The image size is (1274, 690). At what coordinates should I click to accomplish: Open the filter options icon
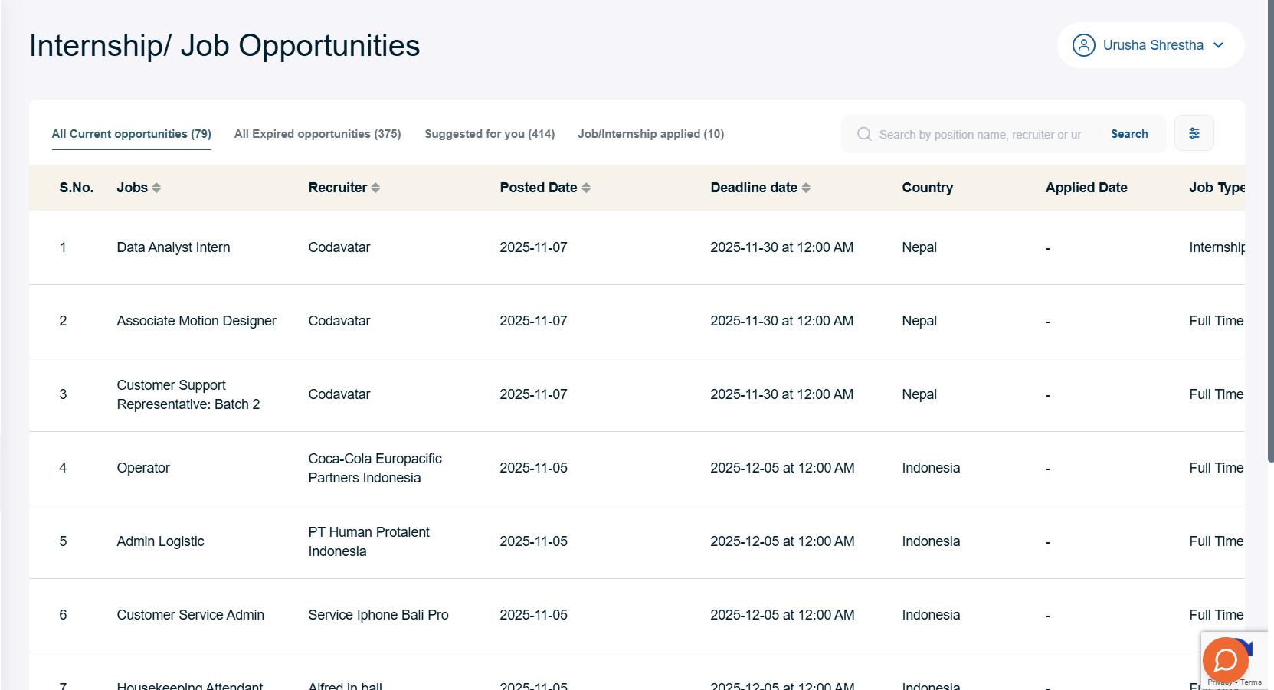pos(1194,133)
